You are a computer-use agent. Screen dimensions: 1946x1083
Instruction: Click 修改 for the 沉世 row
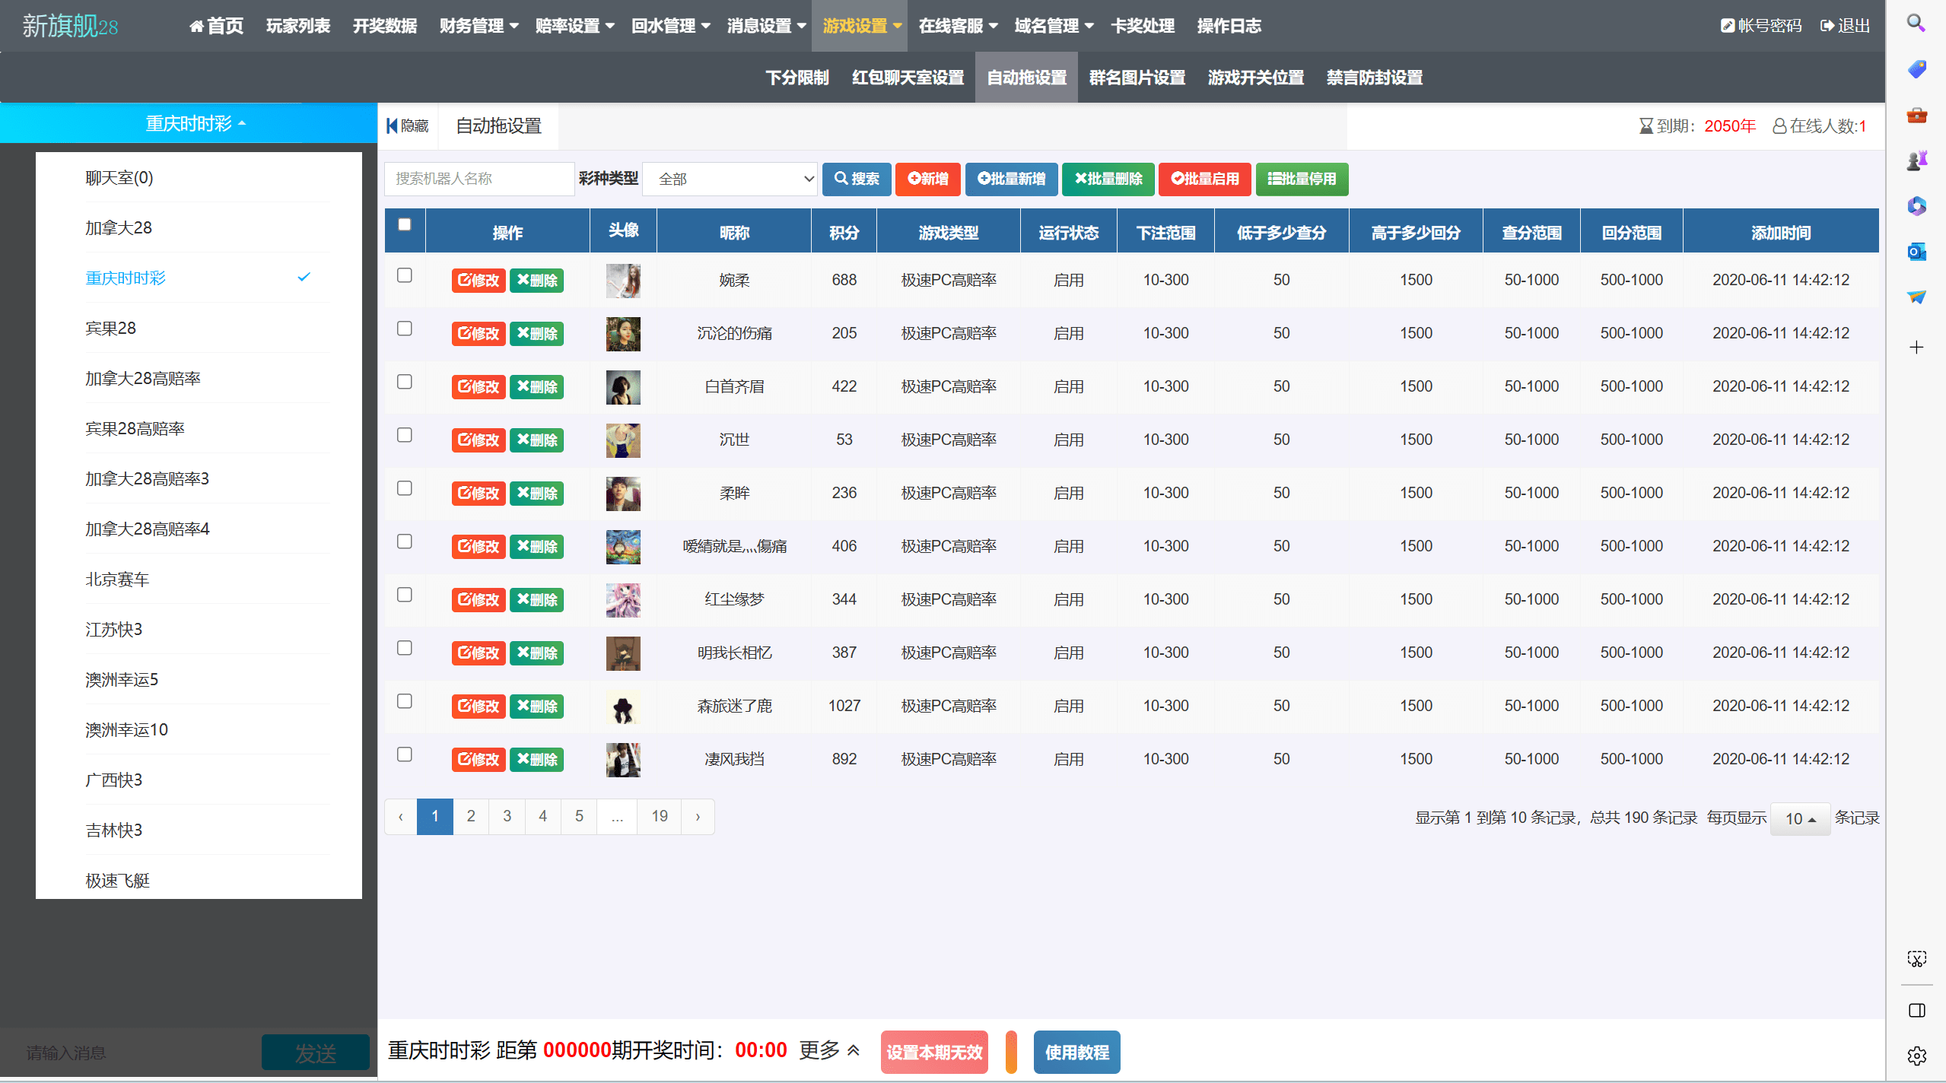(479, 440)
